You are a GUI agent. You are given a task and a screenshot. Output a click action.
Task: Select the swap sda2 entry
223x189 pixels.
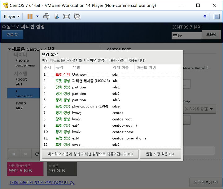[24, 105]
